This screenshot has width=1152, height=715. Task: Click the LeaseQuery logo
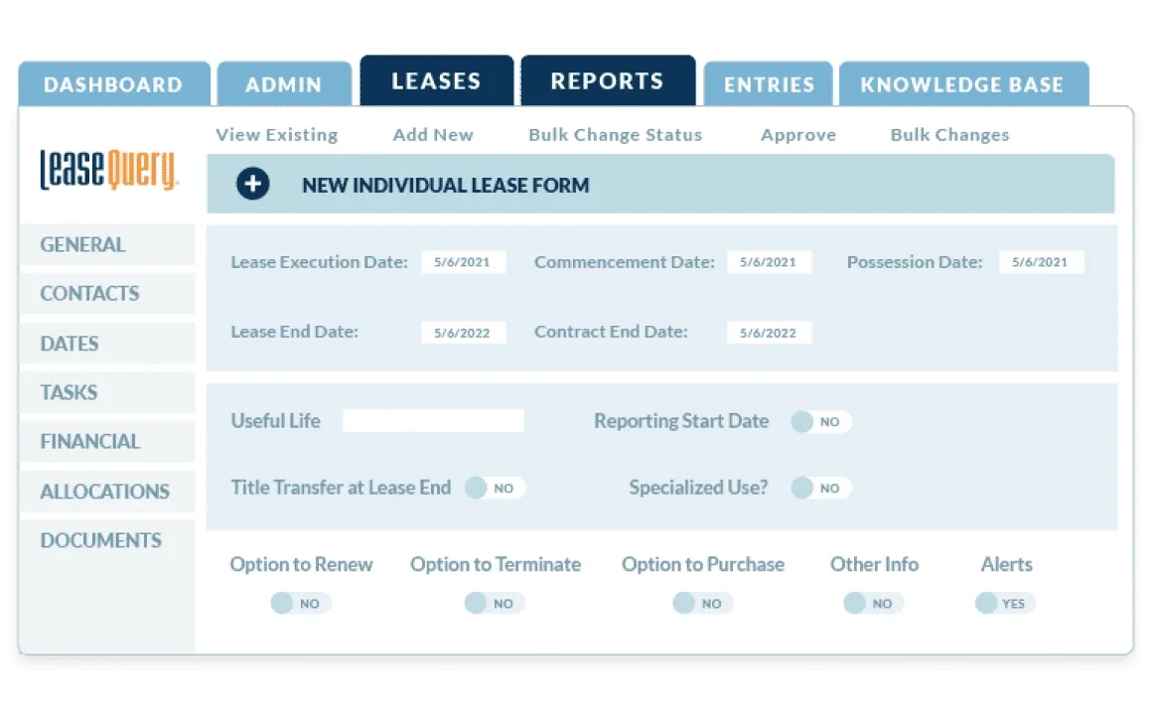point(108,169)
